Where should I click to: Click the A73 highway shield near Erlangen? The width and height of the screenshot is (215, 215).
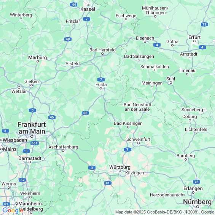(196, 182)
